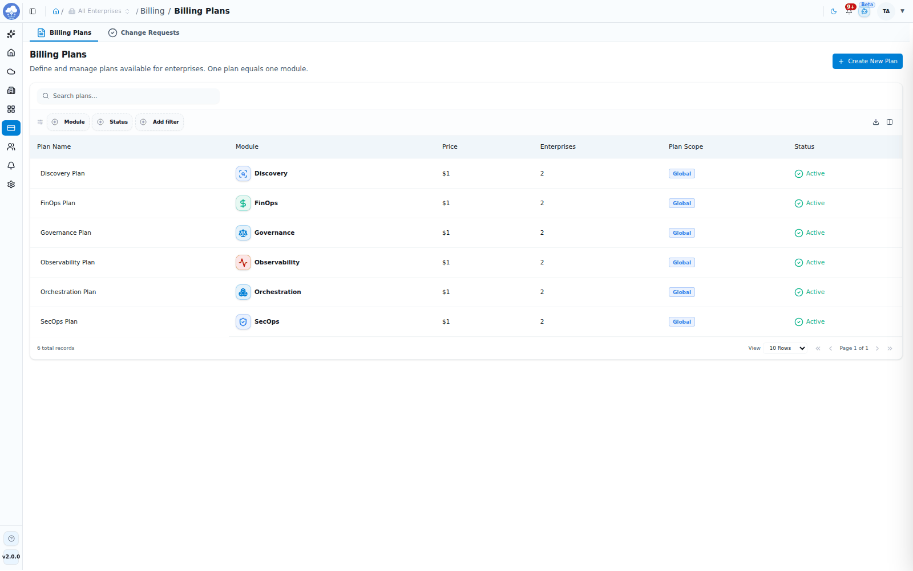Click the SecOps shield module icon

pos(243,322)
